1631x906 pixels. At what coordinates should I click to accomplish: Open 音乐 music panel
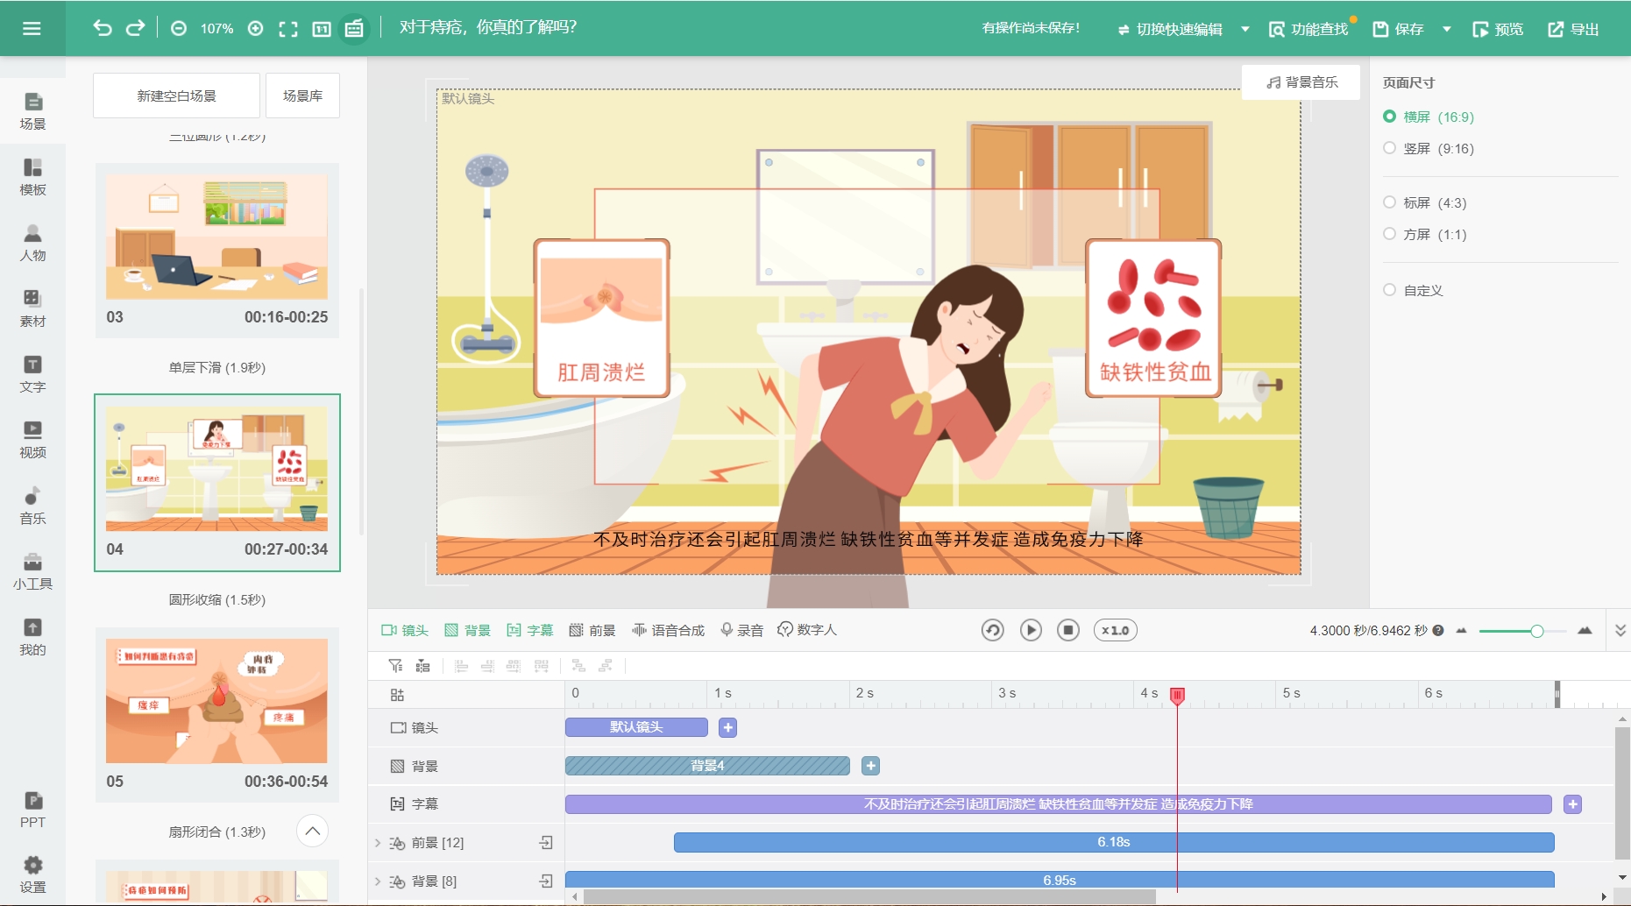point(32,506)
